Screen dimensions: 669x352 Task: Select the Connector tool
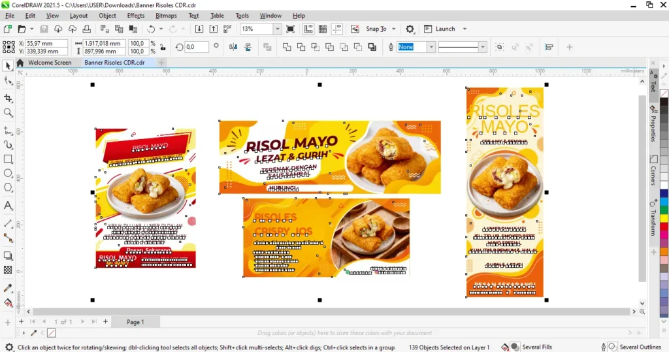(x=8, y=238)
